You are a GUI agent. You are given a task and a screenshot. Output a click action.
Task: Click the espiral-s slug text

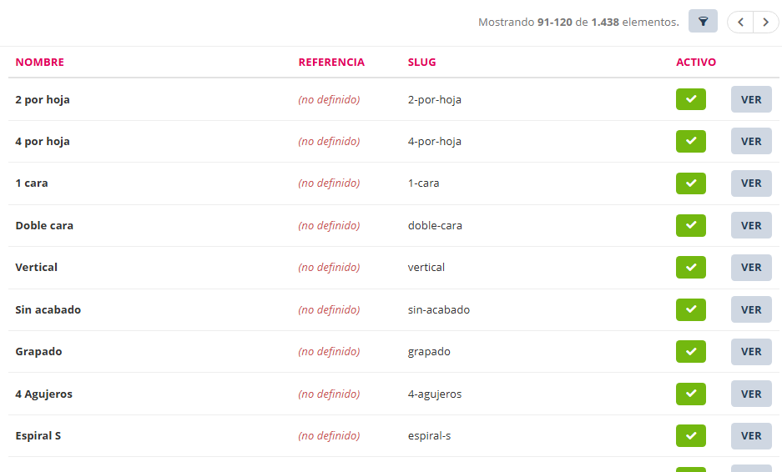[x=429, y=435]
